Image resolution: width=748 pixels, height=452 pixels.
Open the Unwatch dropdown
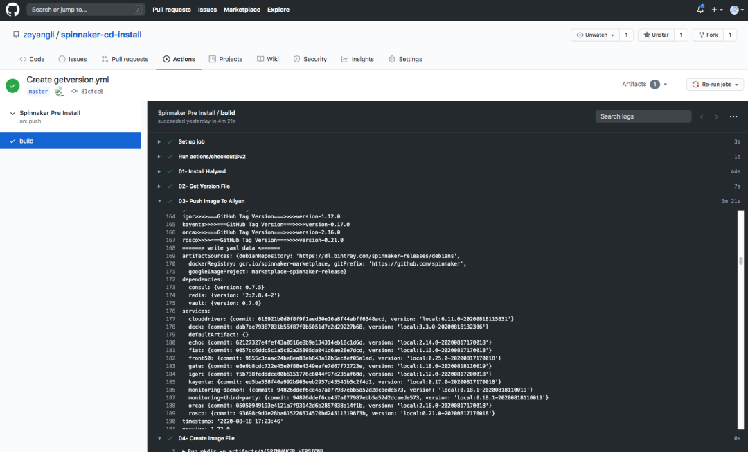(x=596, y=35)
